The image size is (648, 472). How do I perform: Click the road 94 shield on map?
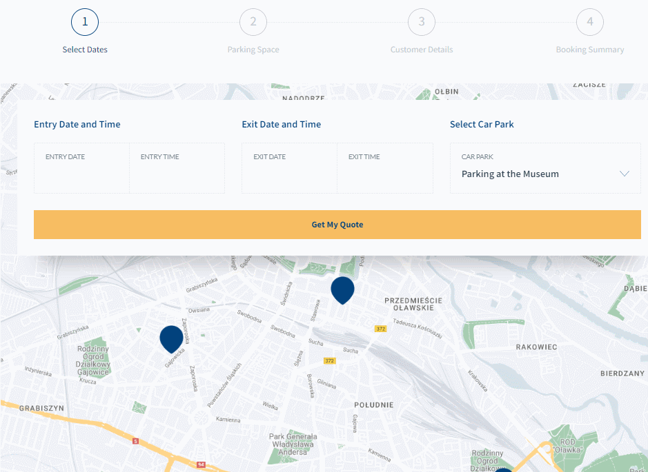(x=201, y=464)
